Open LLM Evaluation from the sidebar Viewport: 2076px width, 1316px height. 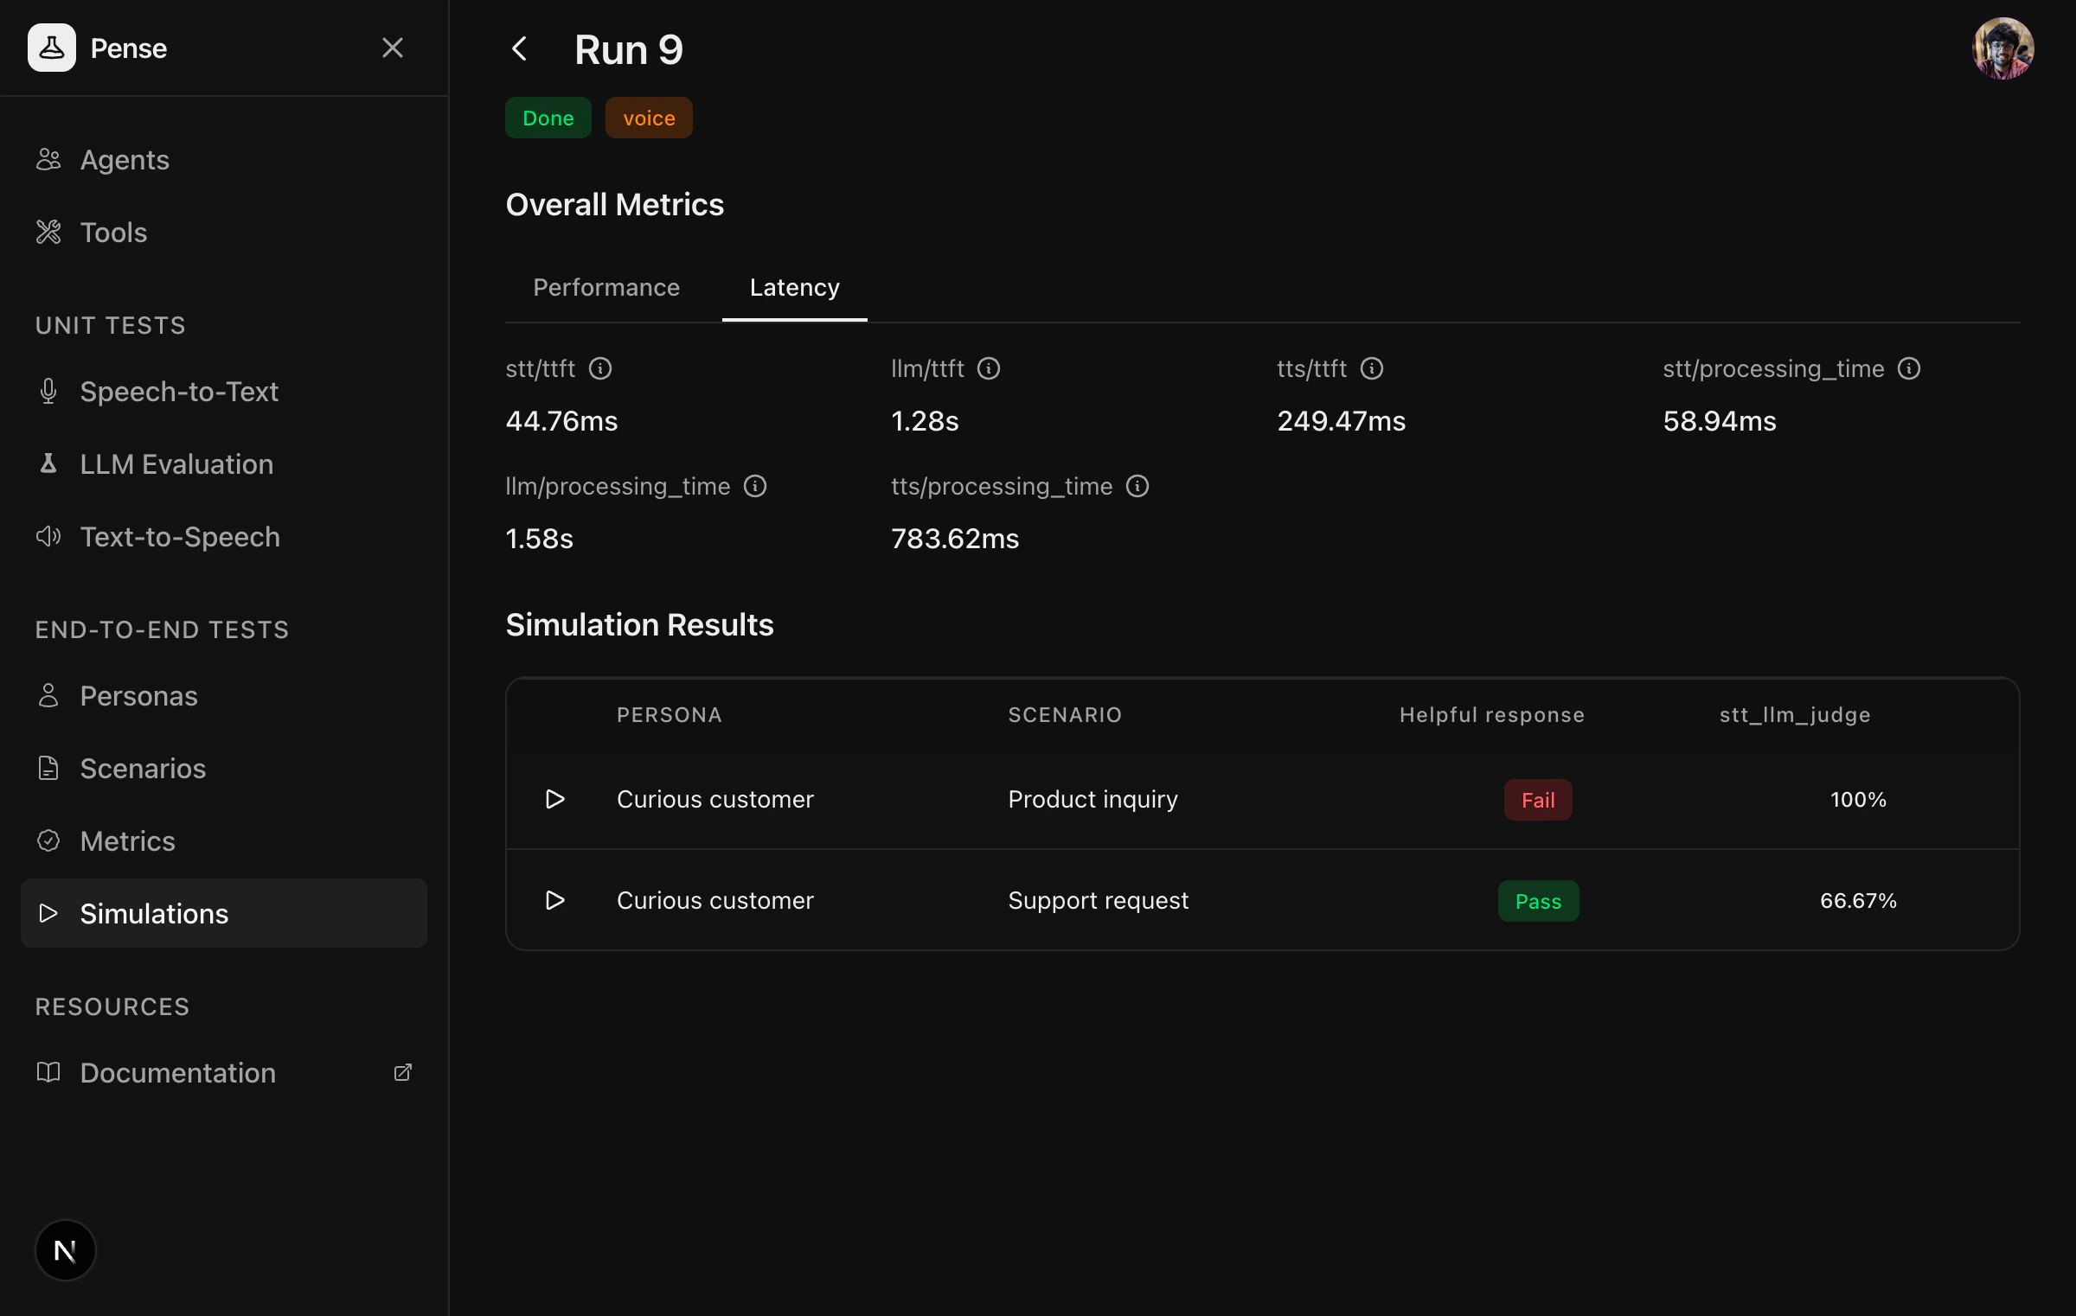click(176, 464)
